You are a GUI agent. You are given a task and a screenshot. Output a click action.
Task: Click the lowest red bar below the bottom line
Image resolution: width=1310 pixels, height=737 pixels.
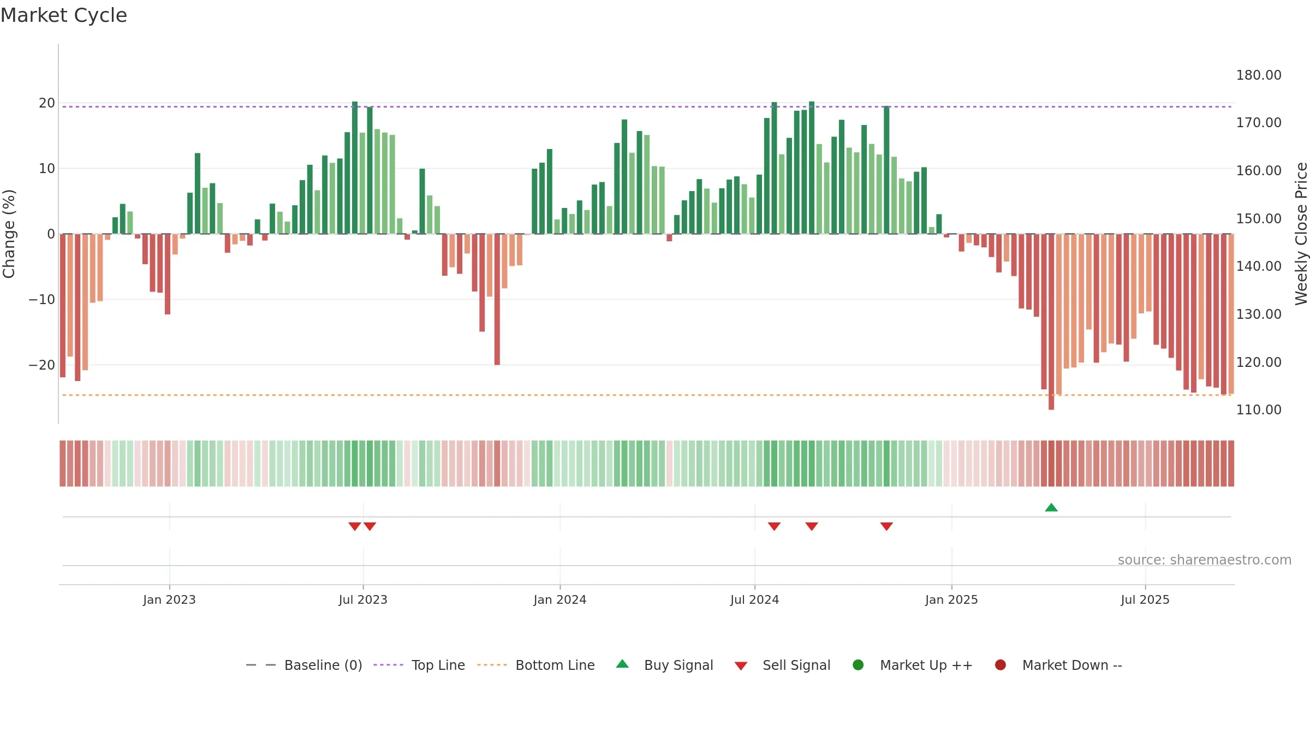click(1051, 322)
